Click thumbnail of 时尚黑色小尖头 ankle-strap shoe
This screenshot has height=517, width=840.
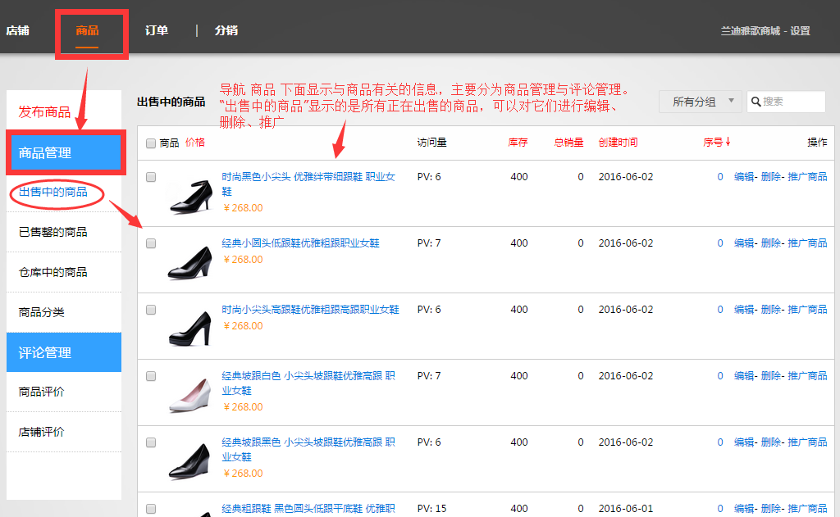(x=190, y=197)
